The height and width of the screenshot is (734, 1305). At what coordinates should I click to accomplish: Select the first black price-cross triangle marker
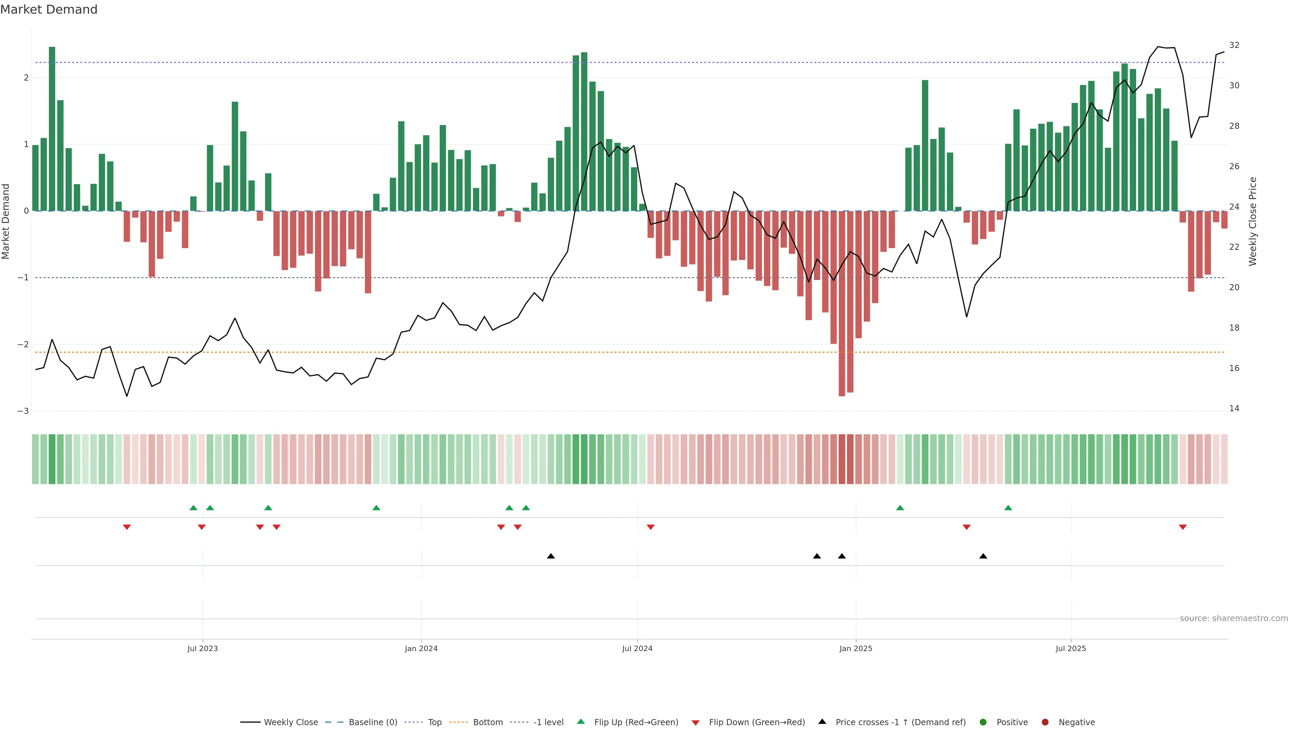[551, 556]
